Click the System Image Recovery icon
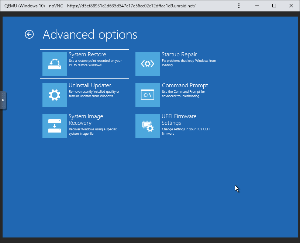Viewport: 300px width, 243px height. click(55, 126)
